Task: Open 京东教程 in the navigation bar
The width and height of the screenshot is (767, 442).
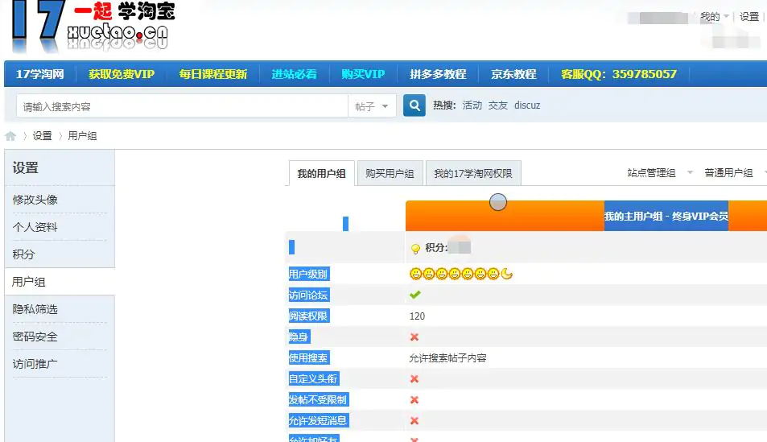Action: [513, 74]
